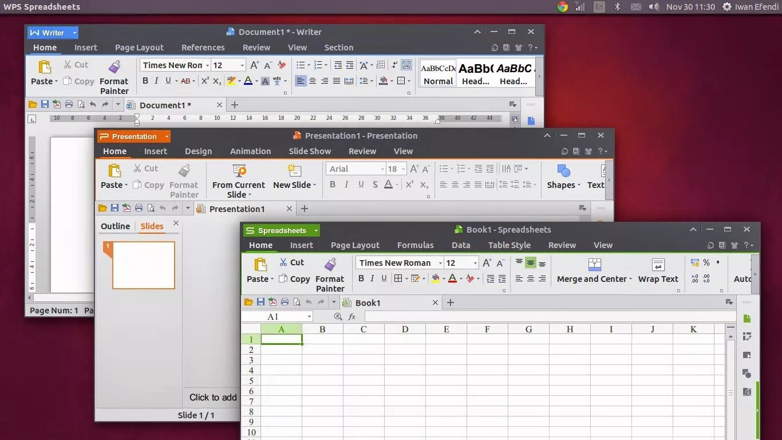This screenshot has width=782, height=440.
Task: Click Format Painter in Spreadsheets window
Action: click(330, 274)
